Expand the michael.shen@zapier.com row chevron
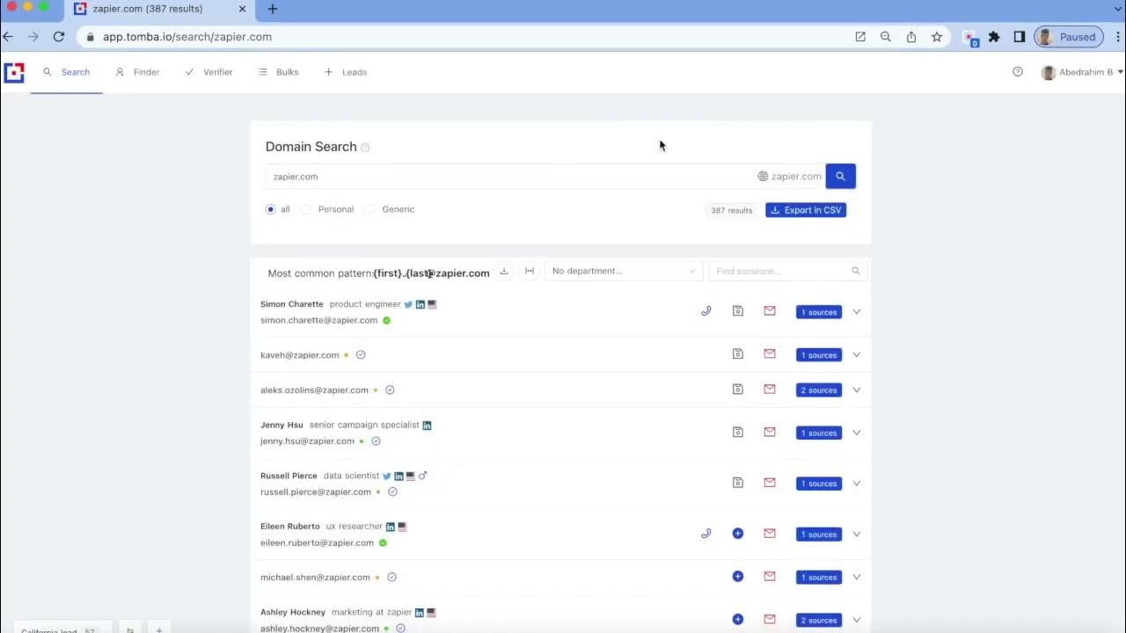Screen dimensions: 1126x633 (857, 577)
